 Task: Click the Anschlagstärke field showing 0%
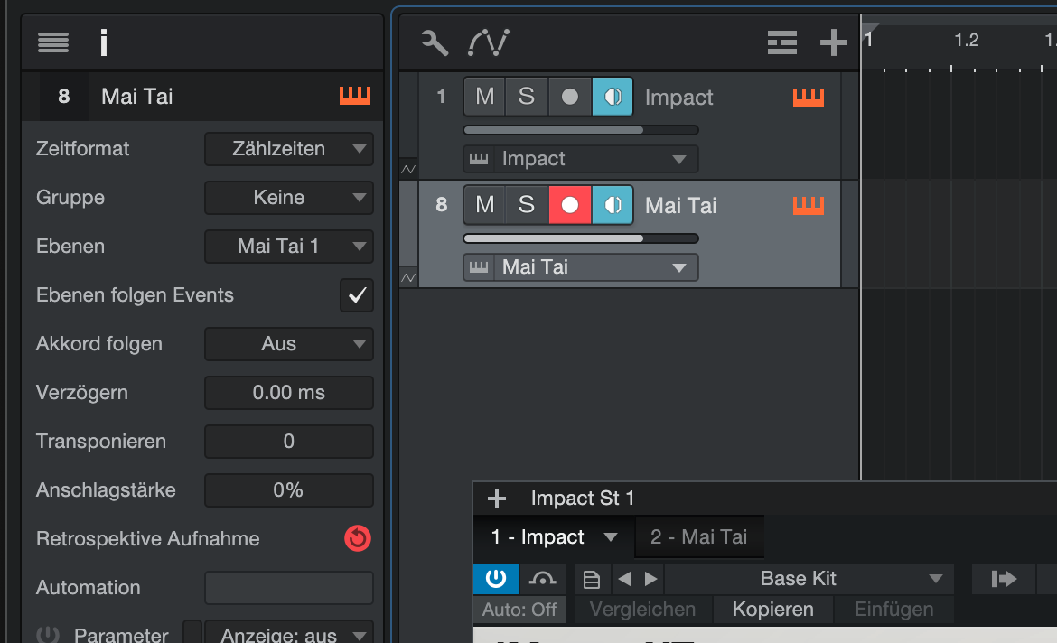coord(288,490)
